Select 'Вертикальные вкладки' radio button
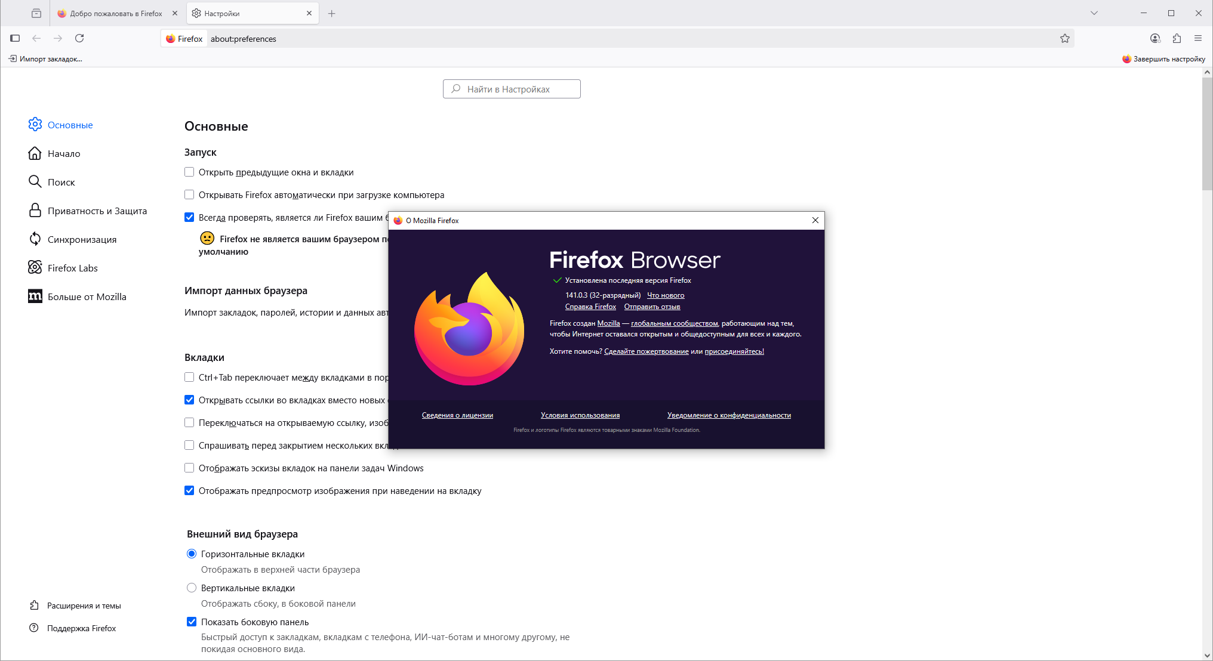Screen dimensions: 1213x661 [192, 588]
